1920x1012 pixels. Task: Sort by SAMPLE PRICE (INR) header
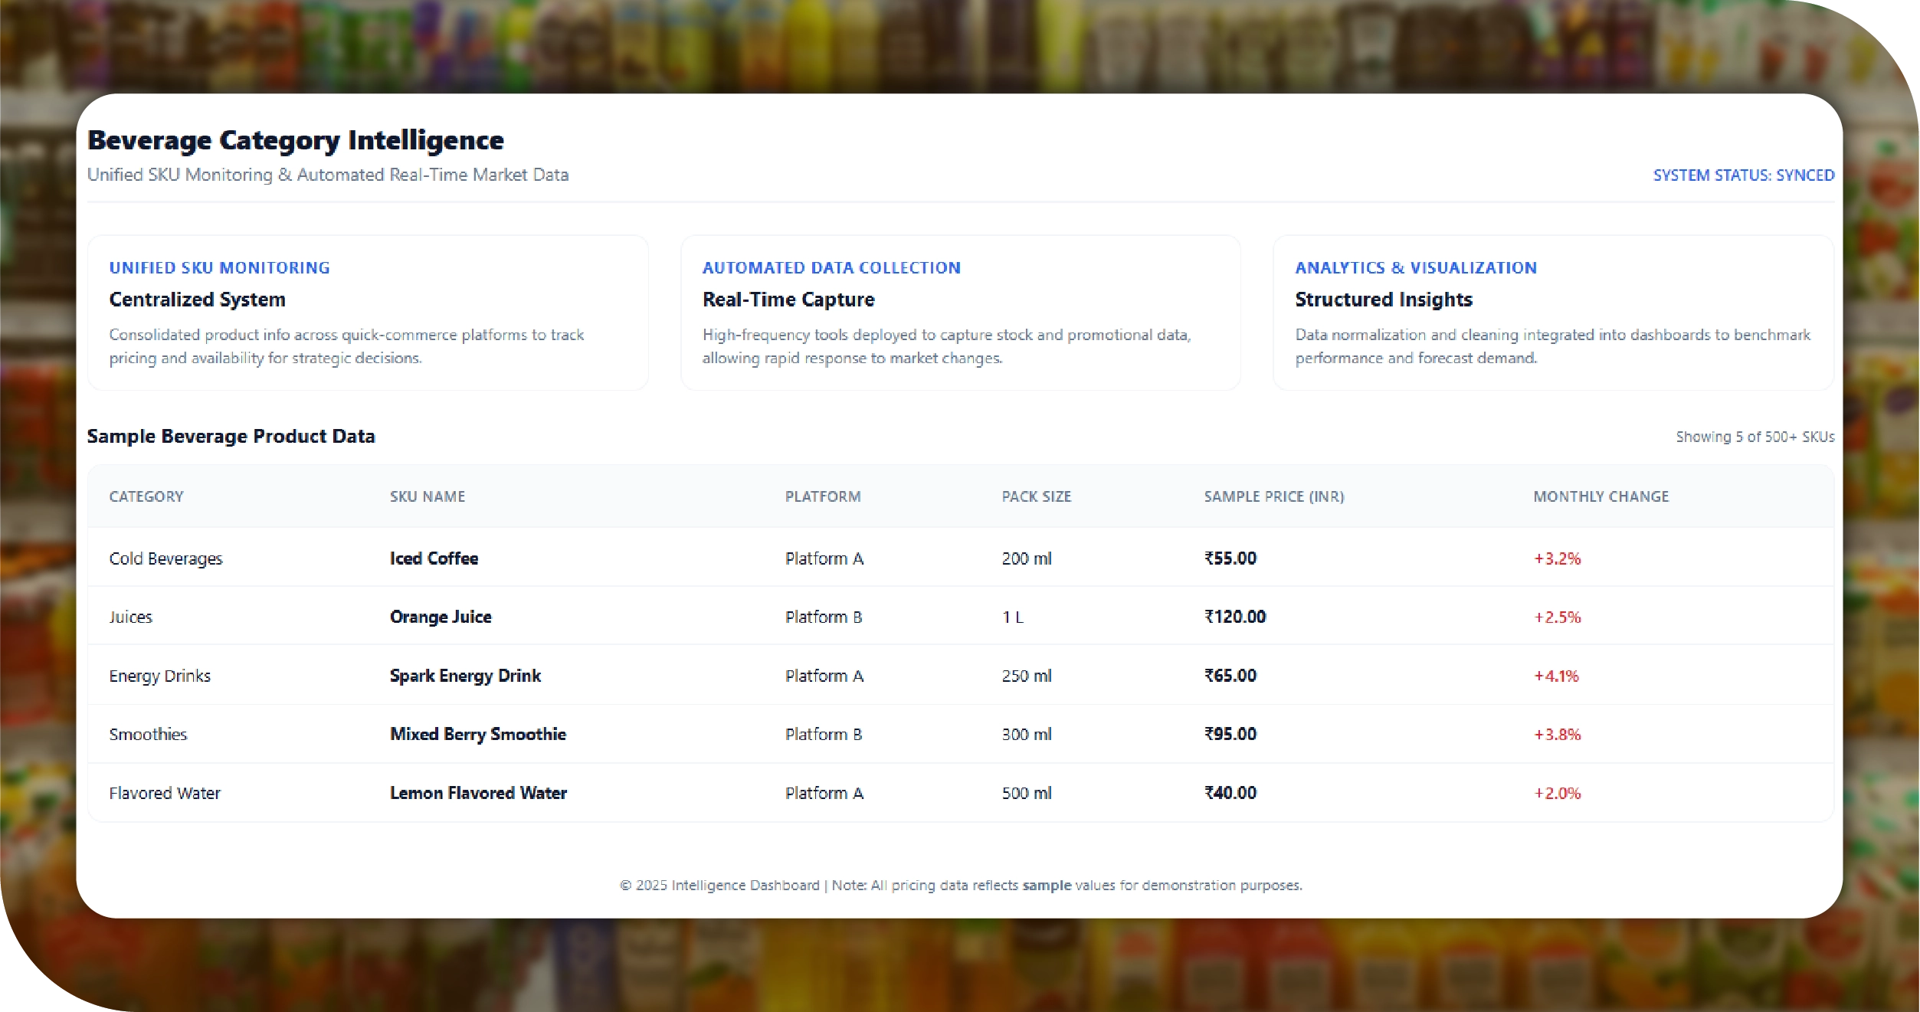pyautogui.click(x=1273, y=496)
